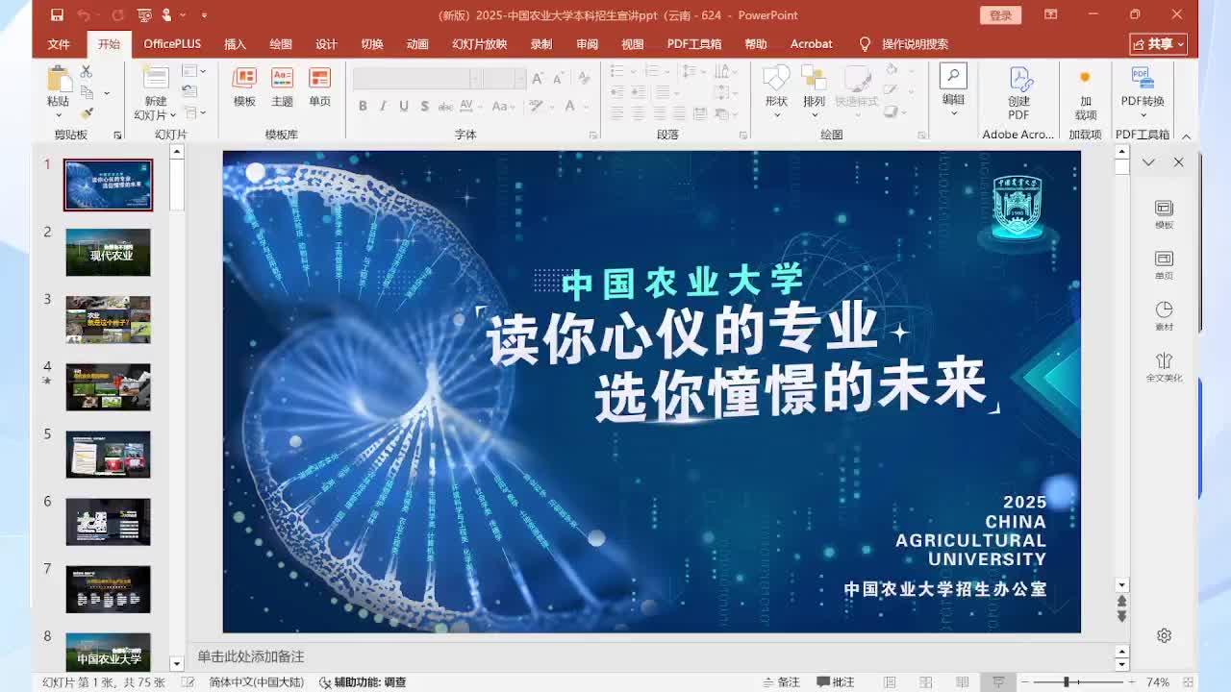Toggle strikethrough formatting
Image resolution: width=1231 pixels, height=692 pixels.
[445, 106]
